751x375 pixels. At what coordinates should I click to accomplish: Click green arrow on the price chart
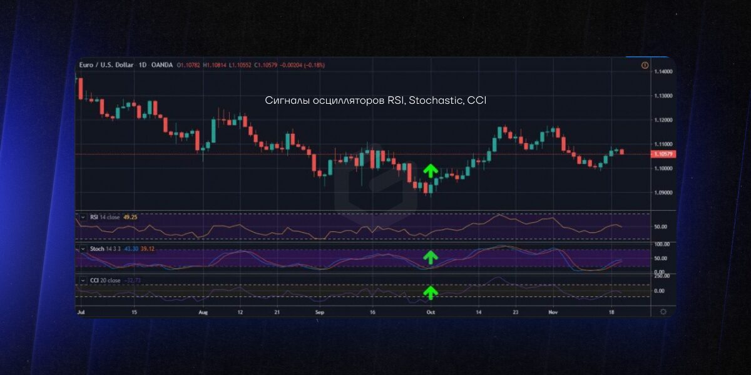click(429, 171)
